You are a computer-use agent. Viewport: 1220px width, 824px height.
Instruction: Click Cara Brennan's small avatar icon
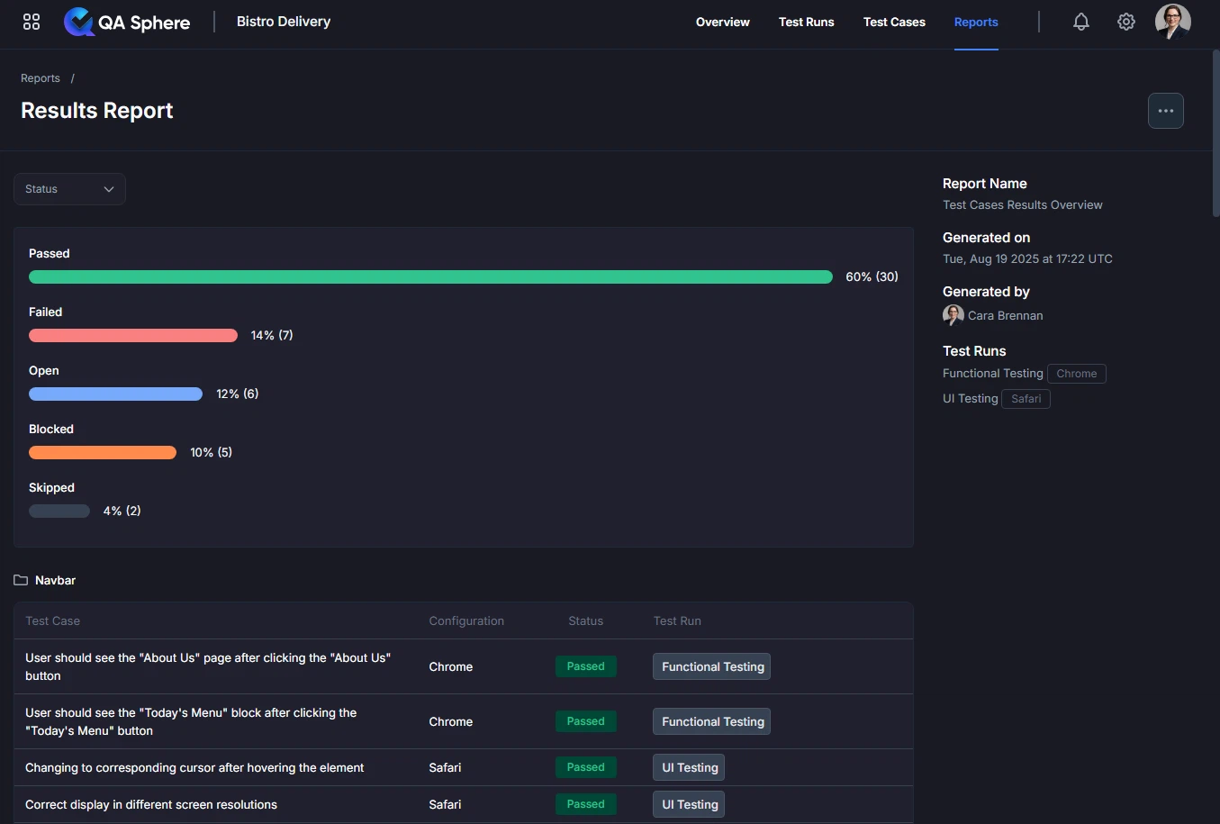[953, 315]
